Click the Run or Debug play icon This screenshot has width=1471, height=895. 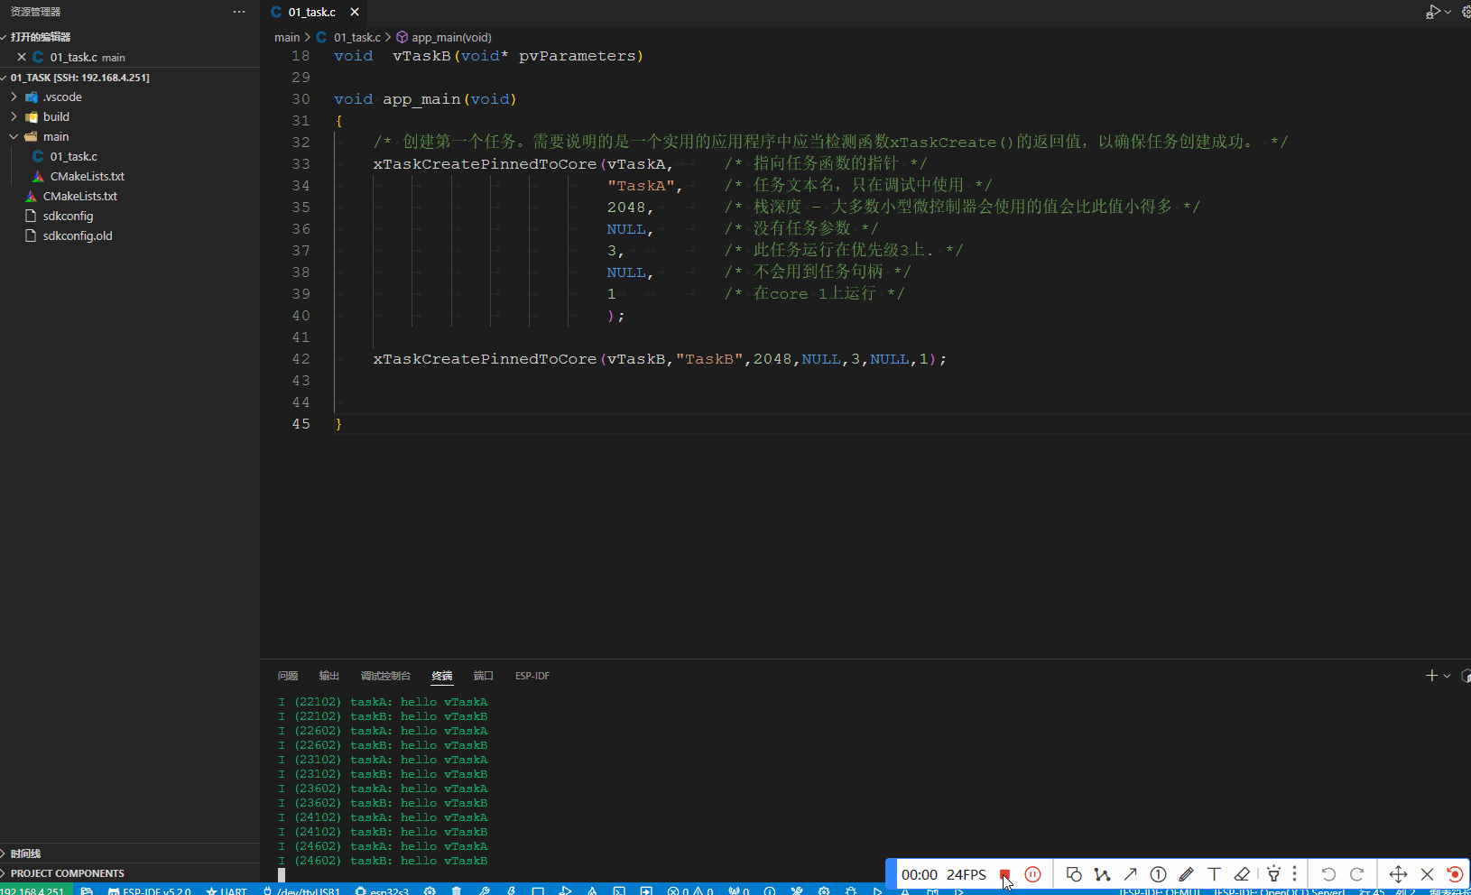[x=1433, y=12]
